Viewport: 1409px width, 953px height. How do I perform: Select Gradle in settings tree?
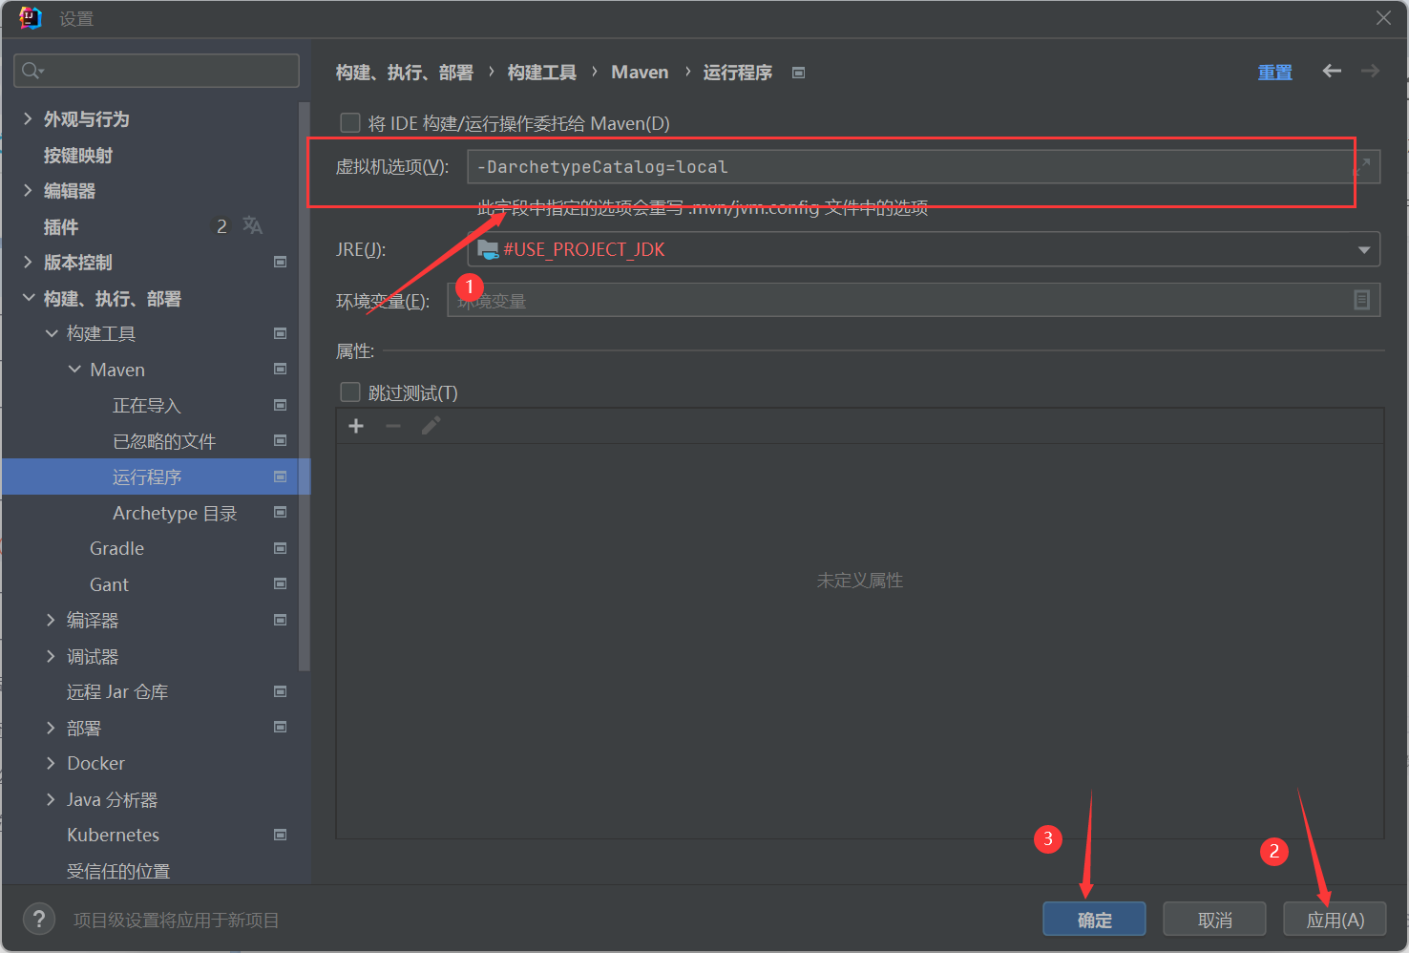[x=116, y=548]
